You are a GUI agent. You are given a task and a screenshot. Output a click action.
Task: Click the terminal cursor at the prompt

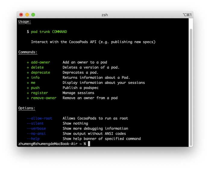click(89, 144)
